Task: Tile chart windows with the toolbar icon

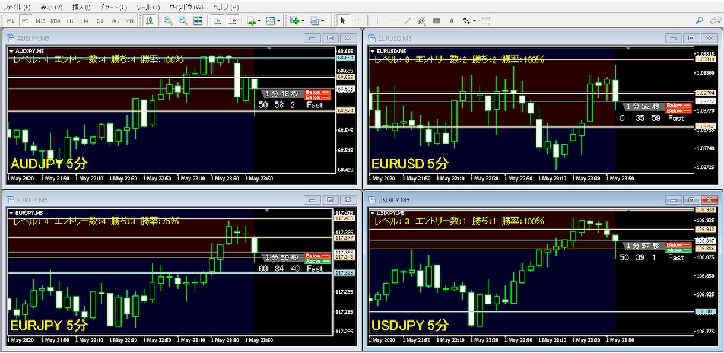Action: (198, 21)
